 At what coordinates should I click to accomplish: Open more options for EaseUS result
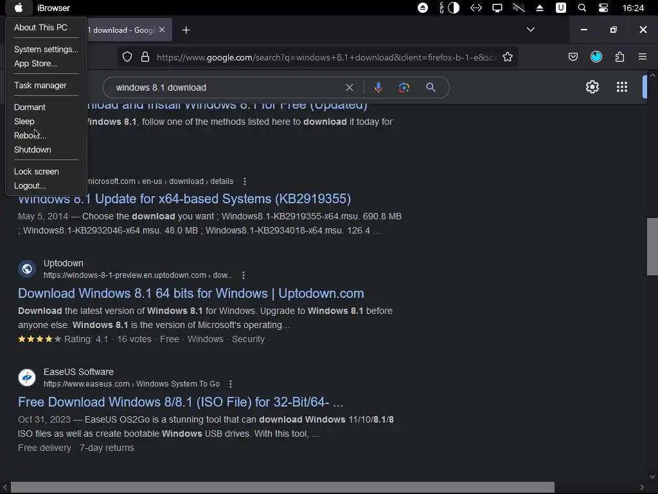231,384
